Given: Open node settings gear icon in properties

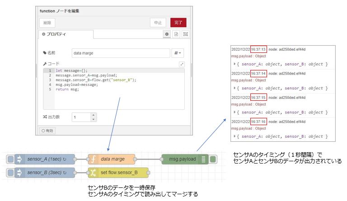Looking at the screenshot, I should [167, 34].
